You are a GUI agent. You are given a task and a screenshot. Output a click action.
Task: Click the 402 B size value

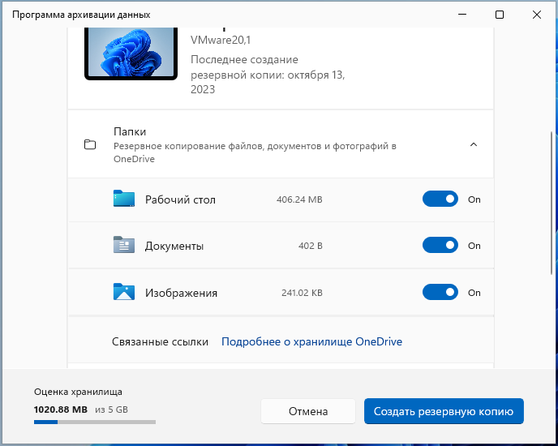point(311,246)
